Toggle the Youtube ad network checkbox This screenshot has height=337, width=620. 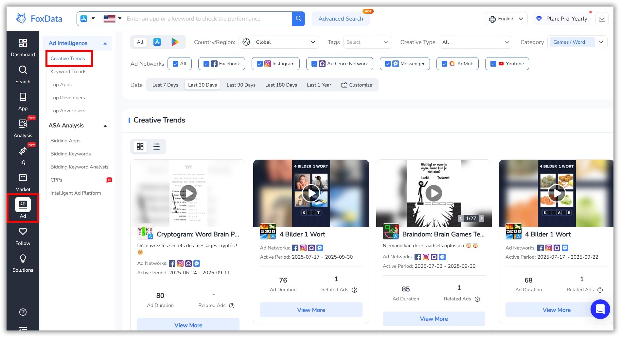point(493,64)
